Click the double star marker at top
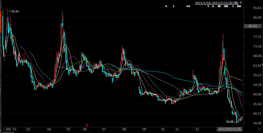The width and height of the screenshot is (263, 133). point(188,6)
